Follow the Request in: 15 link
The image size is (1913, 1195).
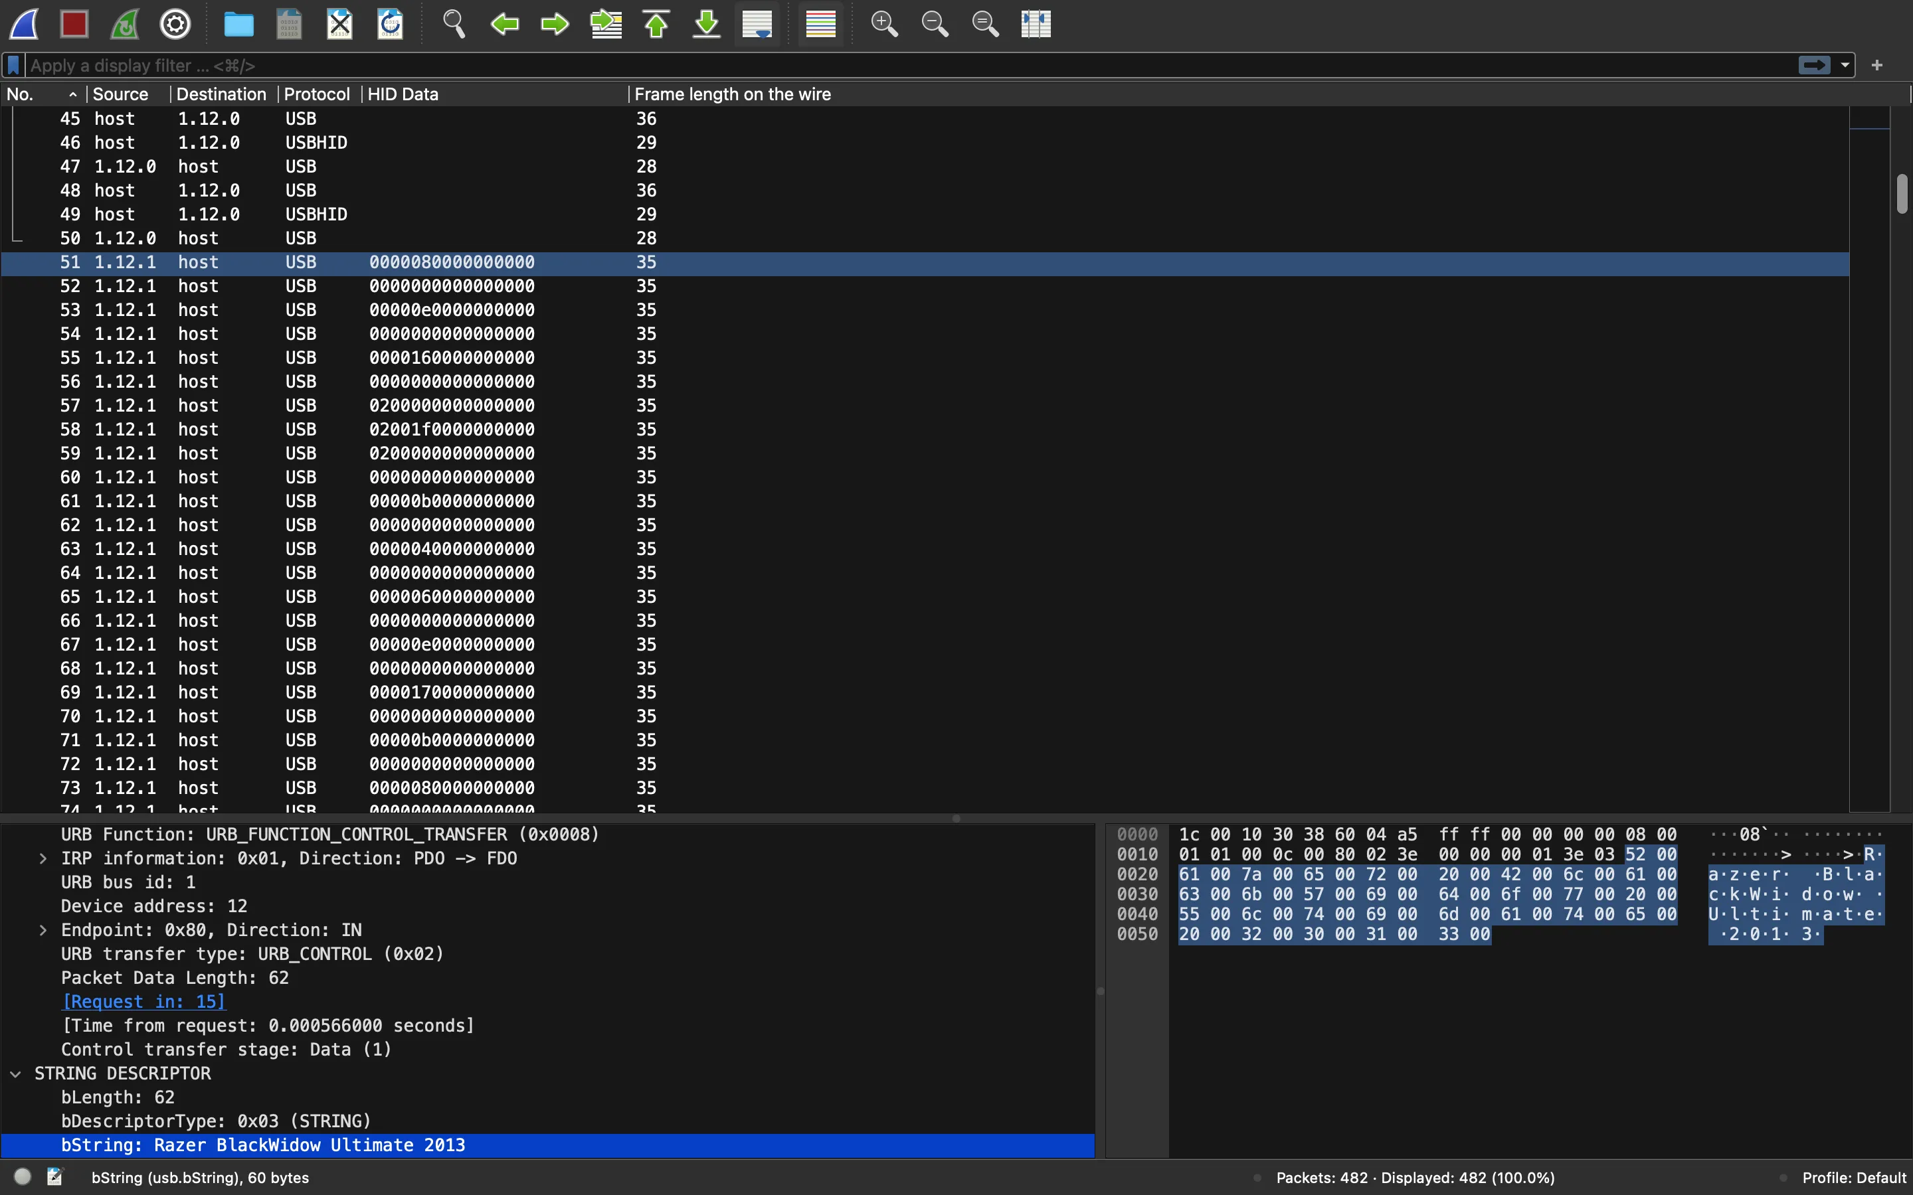point(144,1001)
